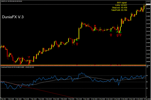Click the green arrowhead under the red X marker
Image resolution: width=151 pixels, height=100 pixels.
[95, 30]
